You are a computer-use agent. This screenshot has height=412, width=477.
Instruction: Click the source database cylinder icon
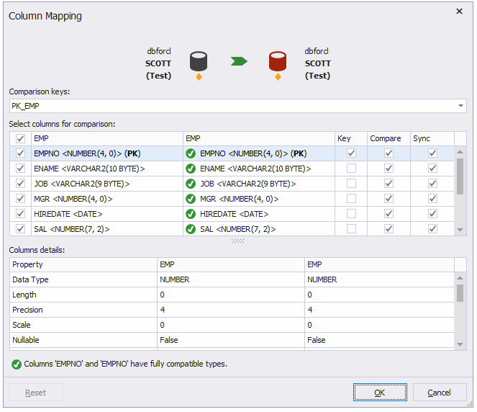click(199, 61)
